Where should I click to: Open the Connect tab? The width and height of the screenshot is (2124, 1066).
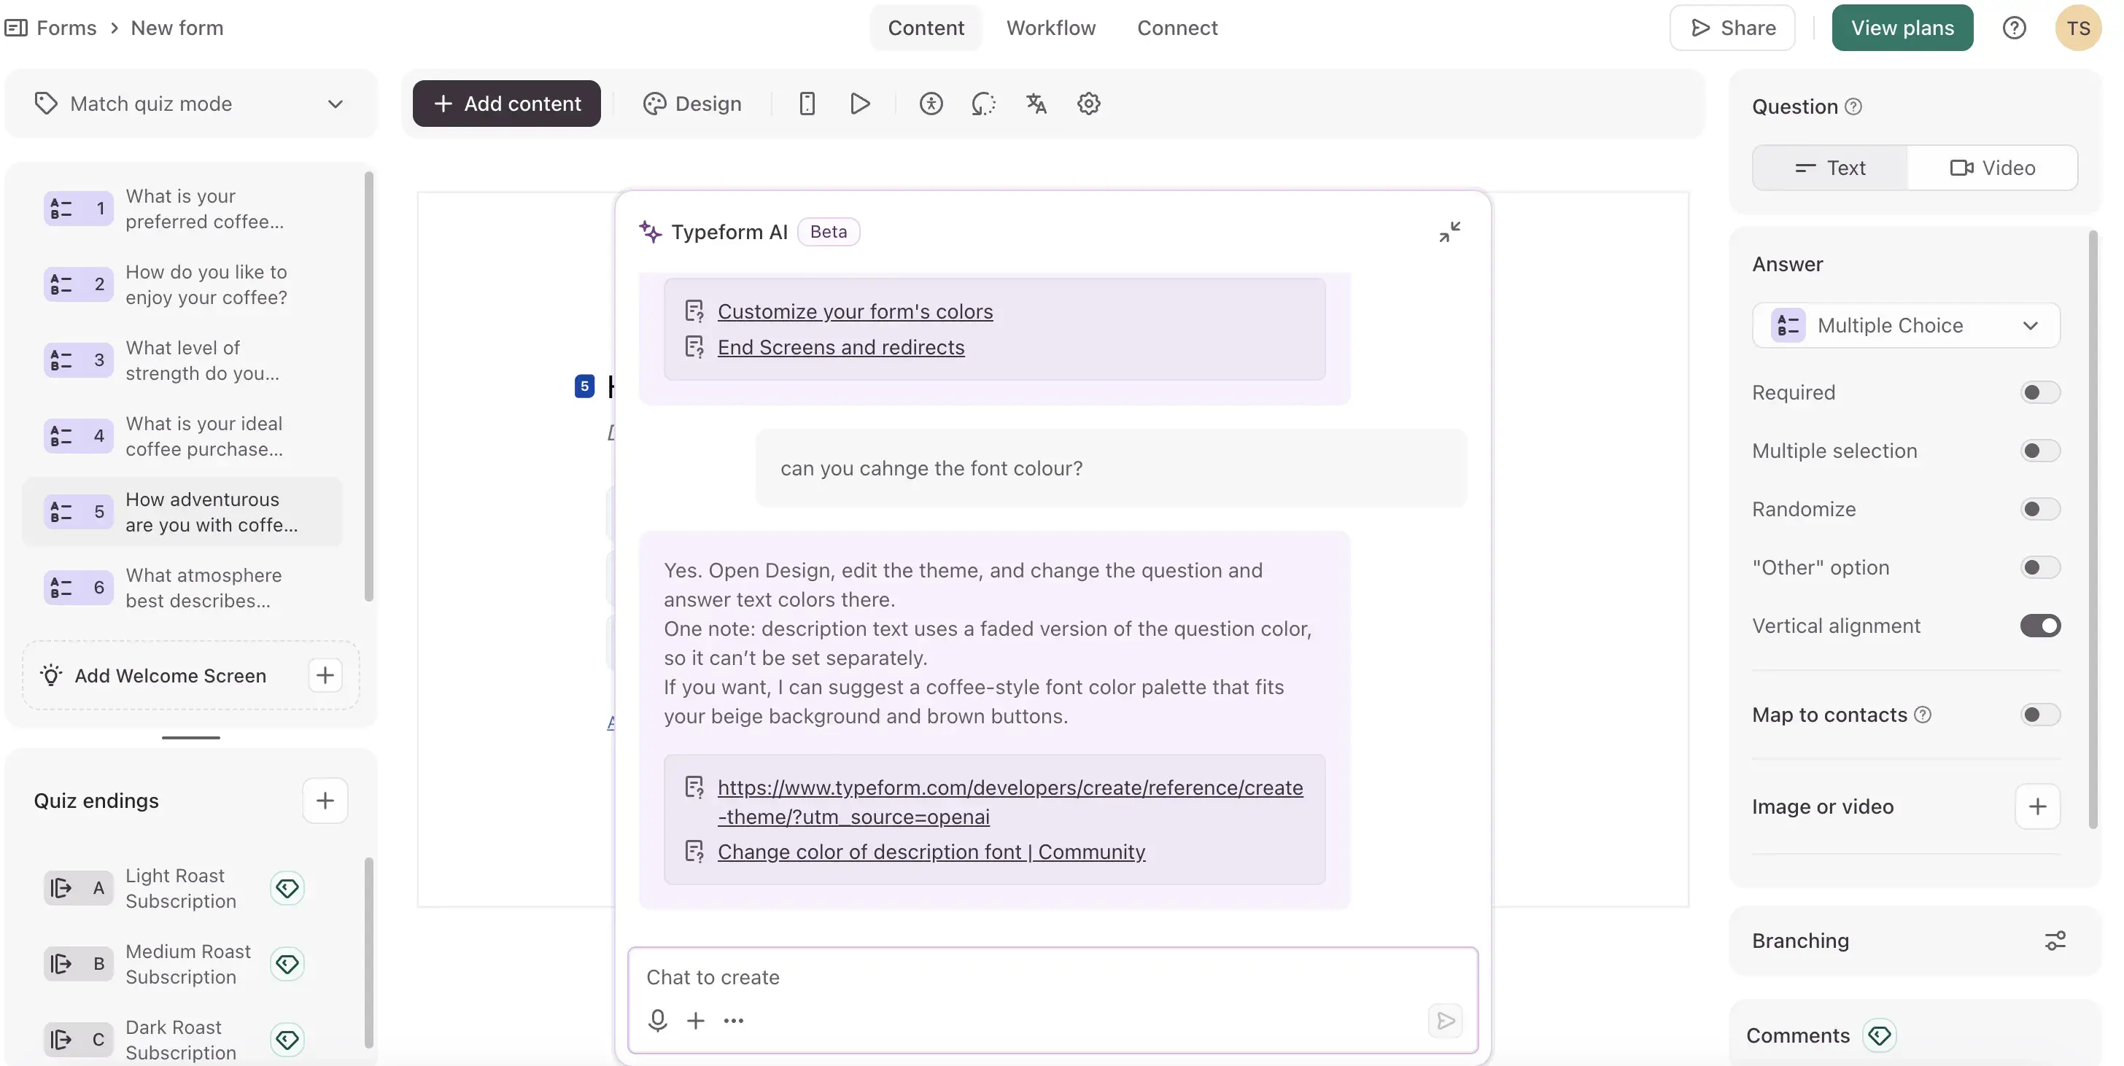[1177, 27]
